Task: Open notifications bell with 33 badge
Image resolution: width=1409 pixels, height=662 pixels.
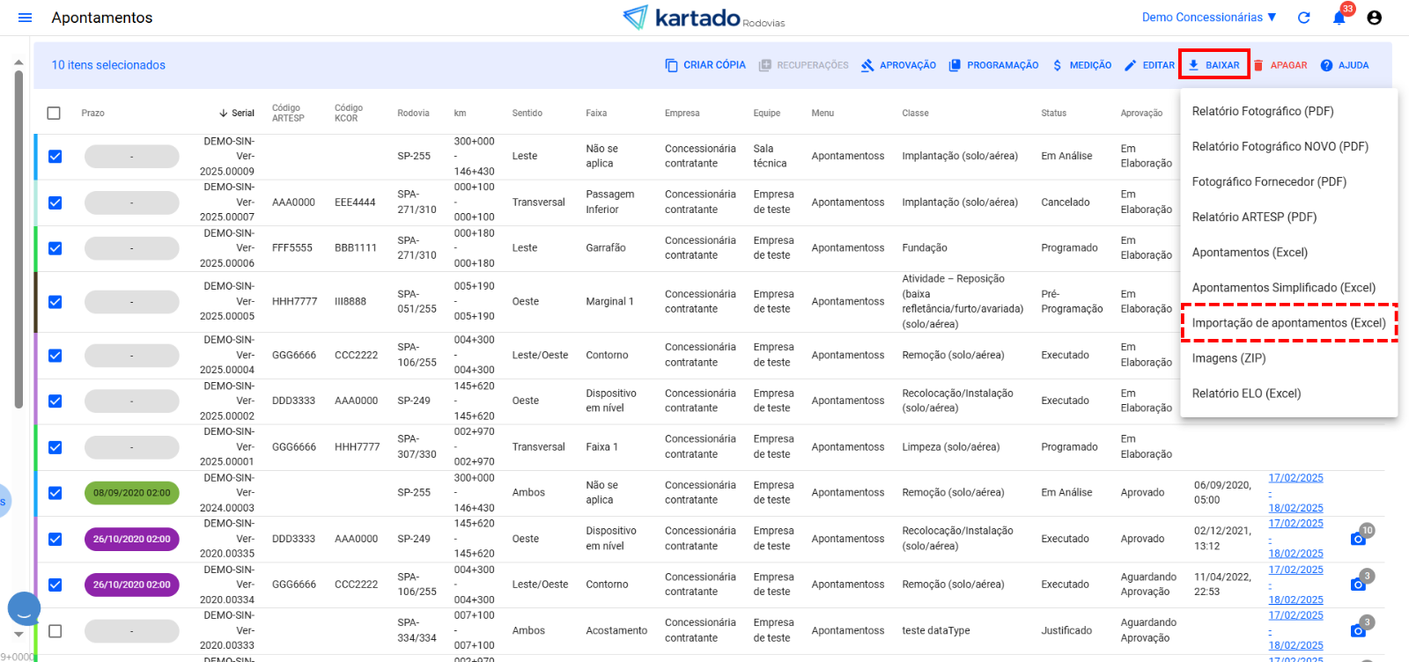Action: [x=1339, y=18]
